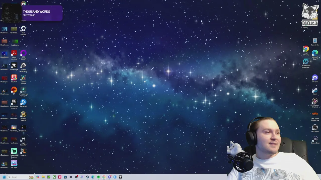
Task: Open Google Chrome desktop shortcut
Action: click(306, 51)
